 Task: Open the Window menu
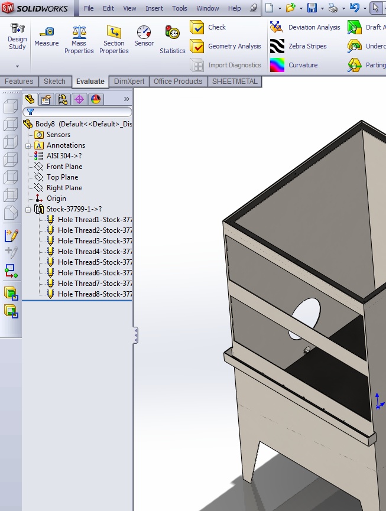click(207, 8)
